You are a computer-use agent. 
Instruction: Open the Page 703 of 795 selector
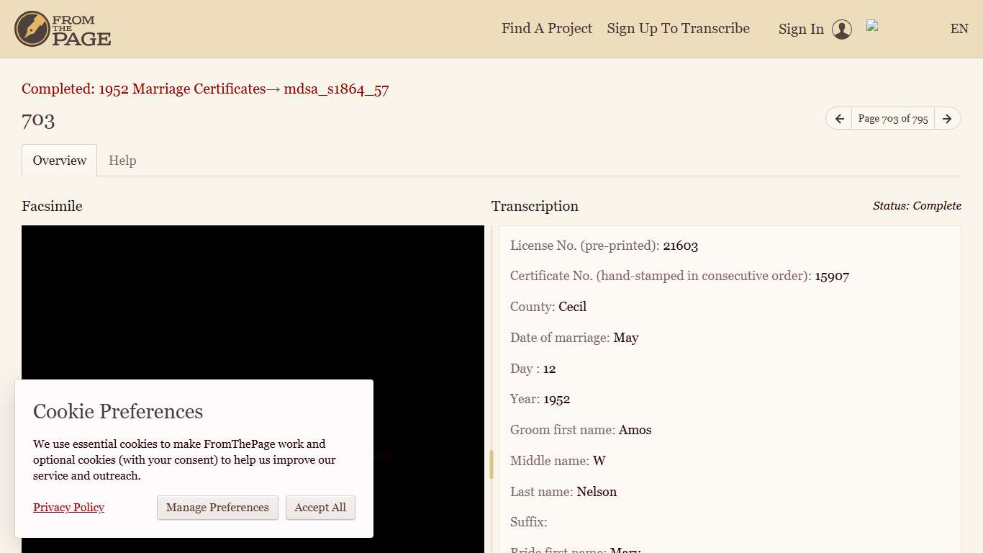point(892,119)
